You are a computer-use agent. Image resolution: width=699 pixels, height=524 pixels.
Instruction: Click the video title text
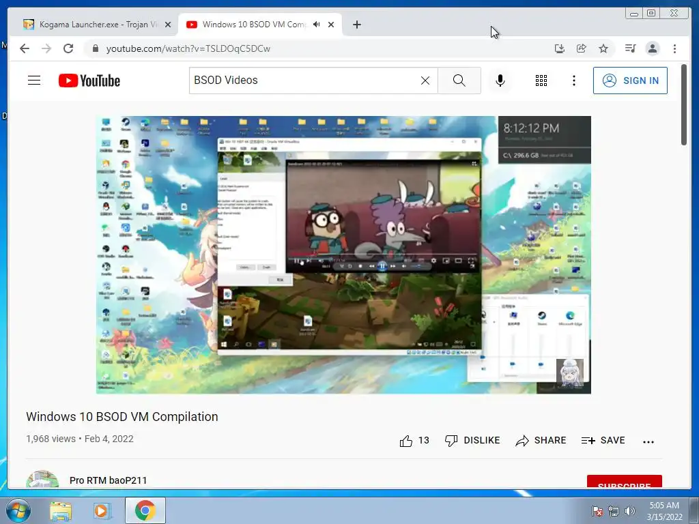click(122, 417)
